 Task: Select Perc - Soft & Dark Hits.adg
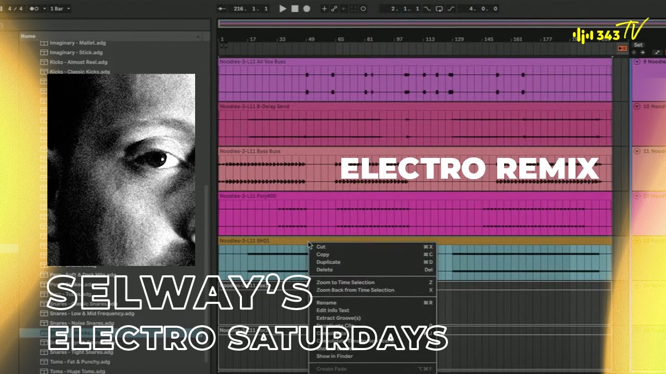tap(83, 275)
